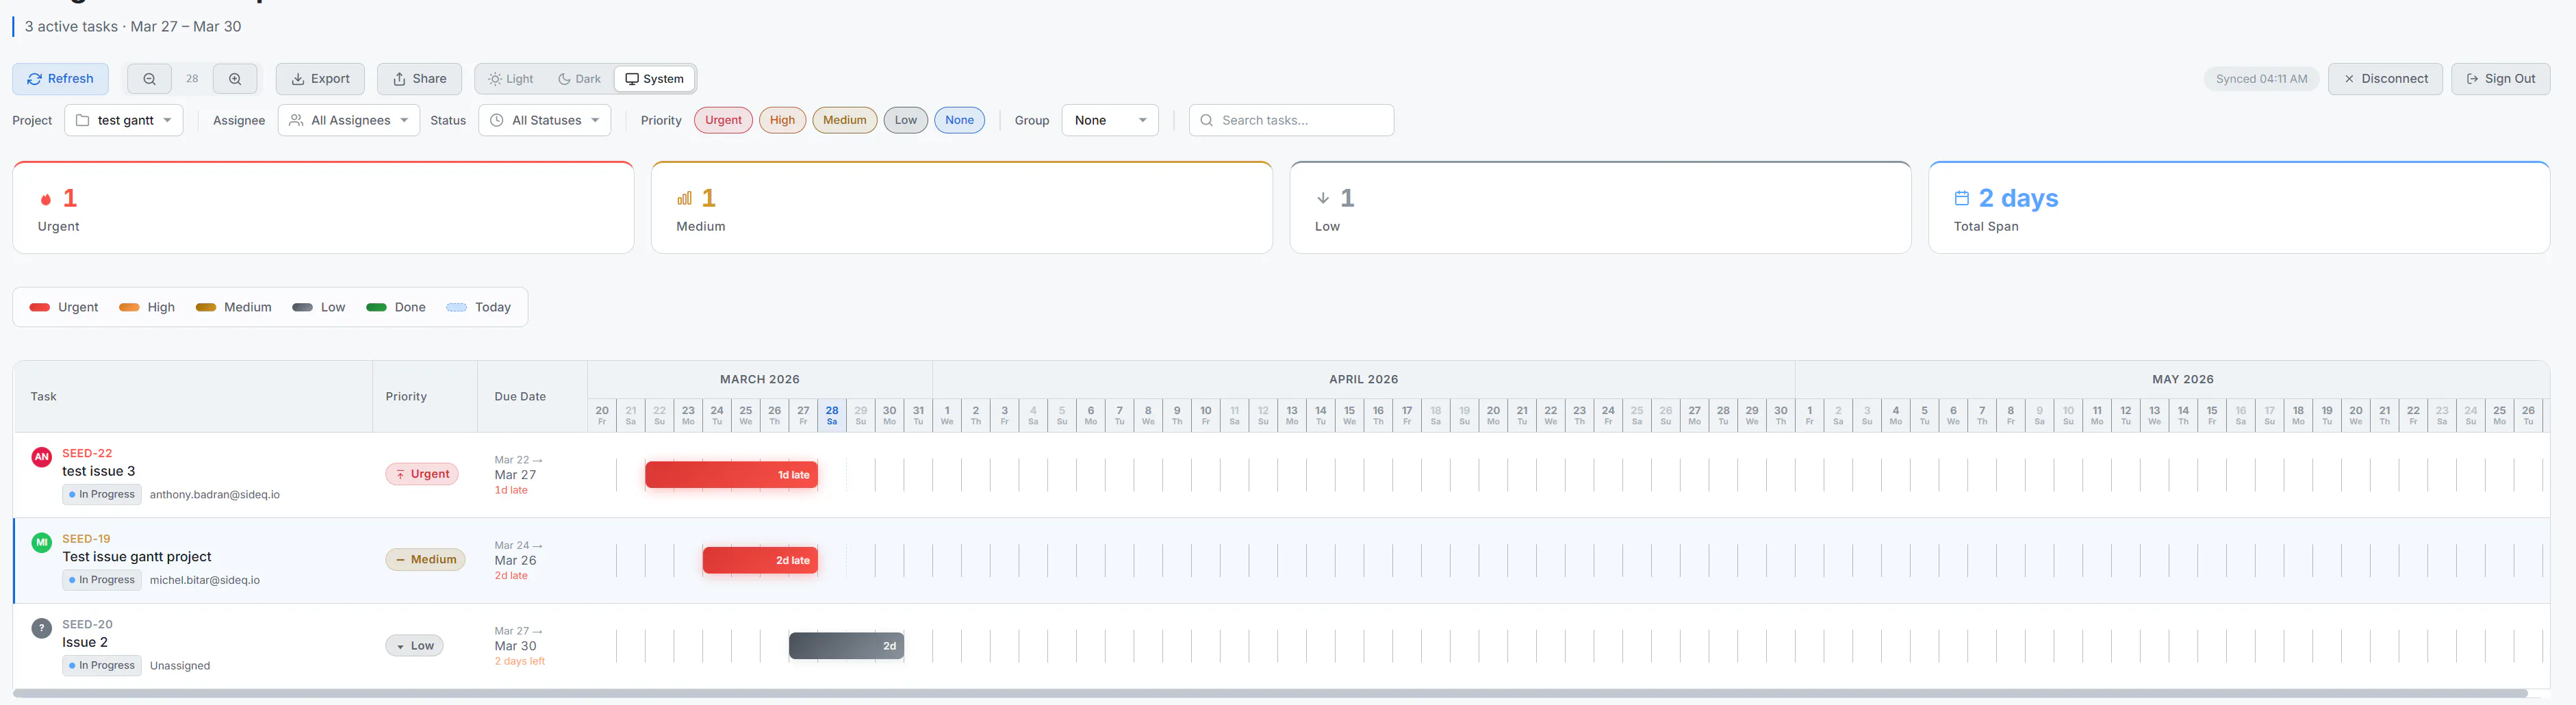Click the light blue Today legend swatch
This screenshot has width=2576, height=705.
tap(456, 307)
